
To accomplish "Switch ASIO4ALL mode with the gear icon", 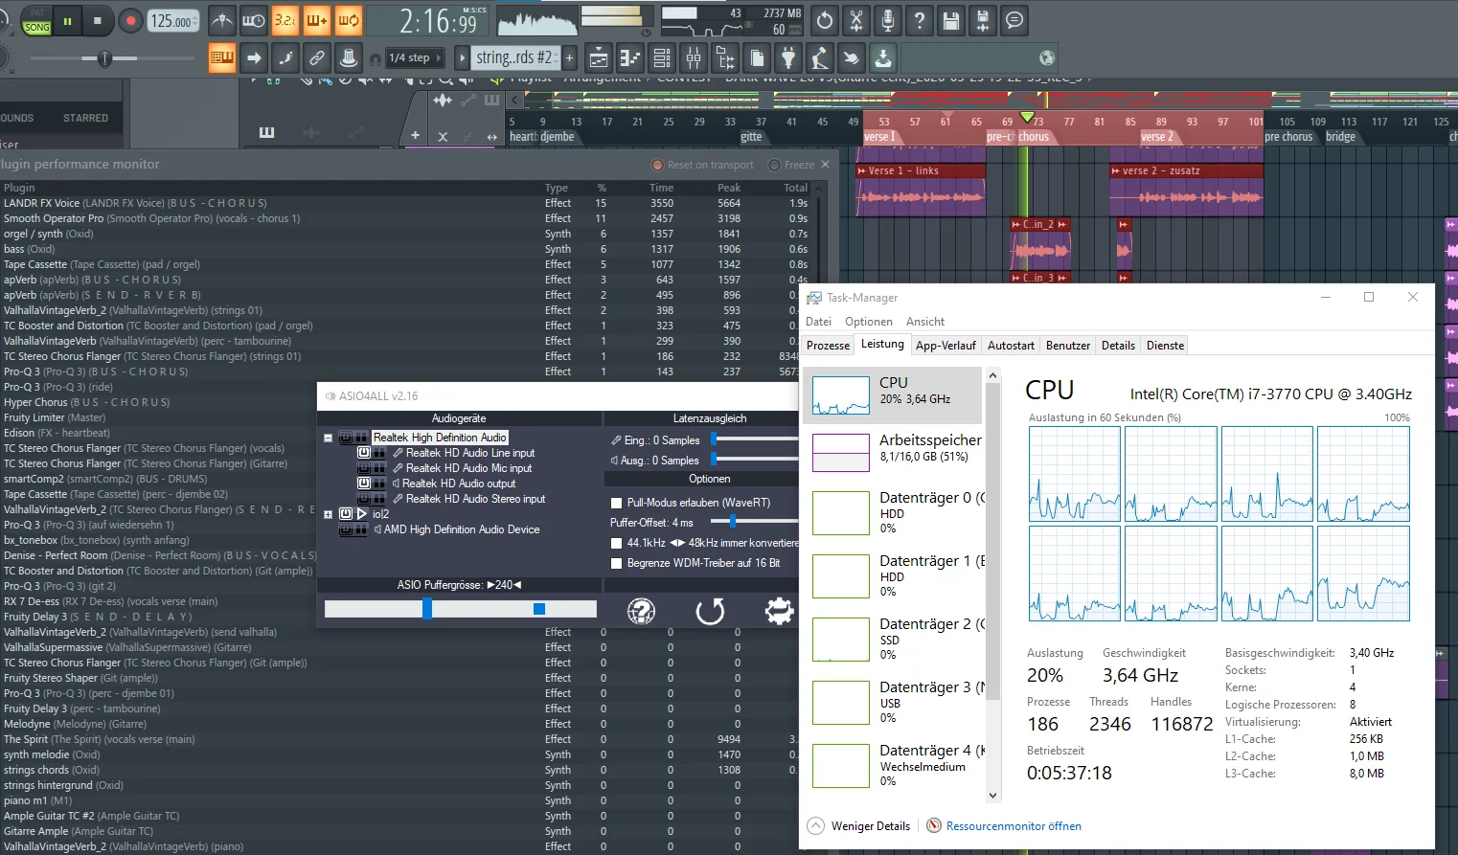I will 779,611.
